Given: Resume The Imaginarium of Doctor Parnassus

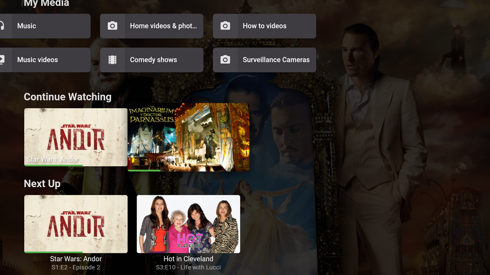Looking at the screenshot, I should tap(188, 137).
